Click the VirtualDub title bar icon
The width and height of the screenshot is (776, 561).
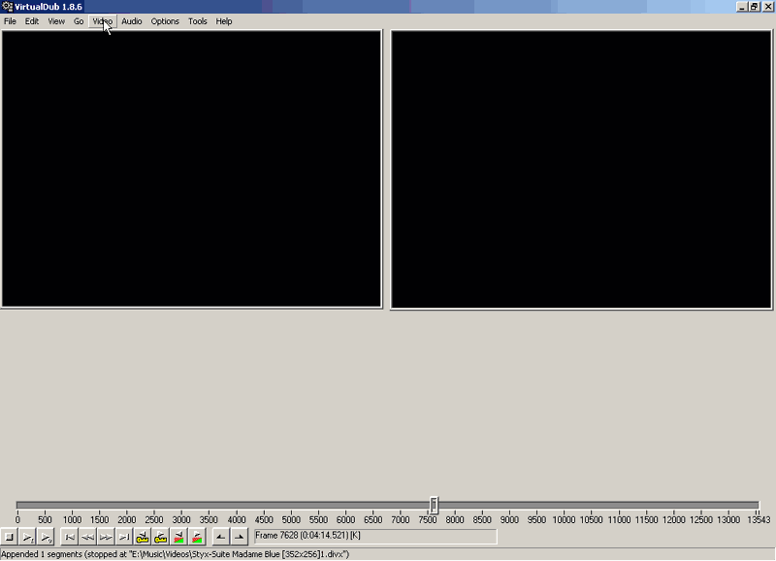click(x=7, y=7)
